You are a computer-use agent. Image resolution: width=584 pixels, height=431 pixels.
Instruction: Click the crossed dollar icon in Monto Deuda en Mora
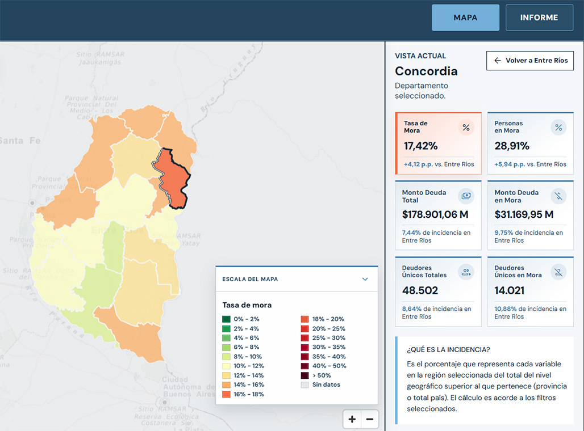pyautogui.click(x=558, y=196)
